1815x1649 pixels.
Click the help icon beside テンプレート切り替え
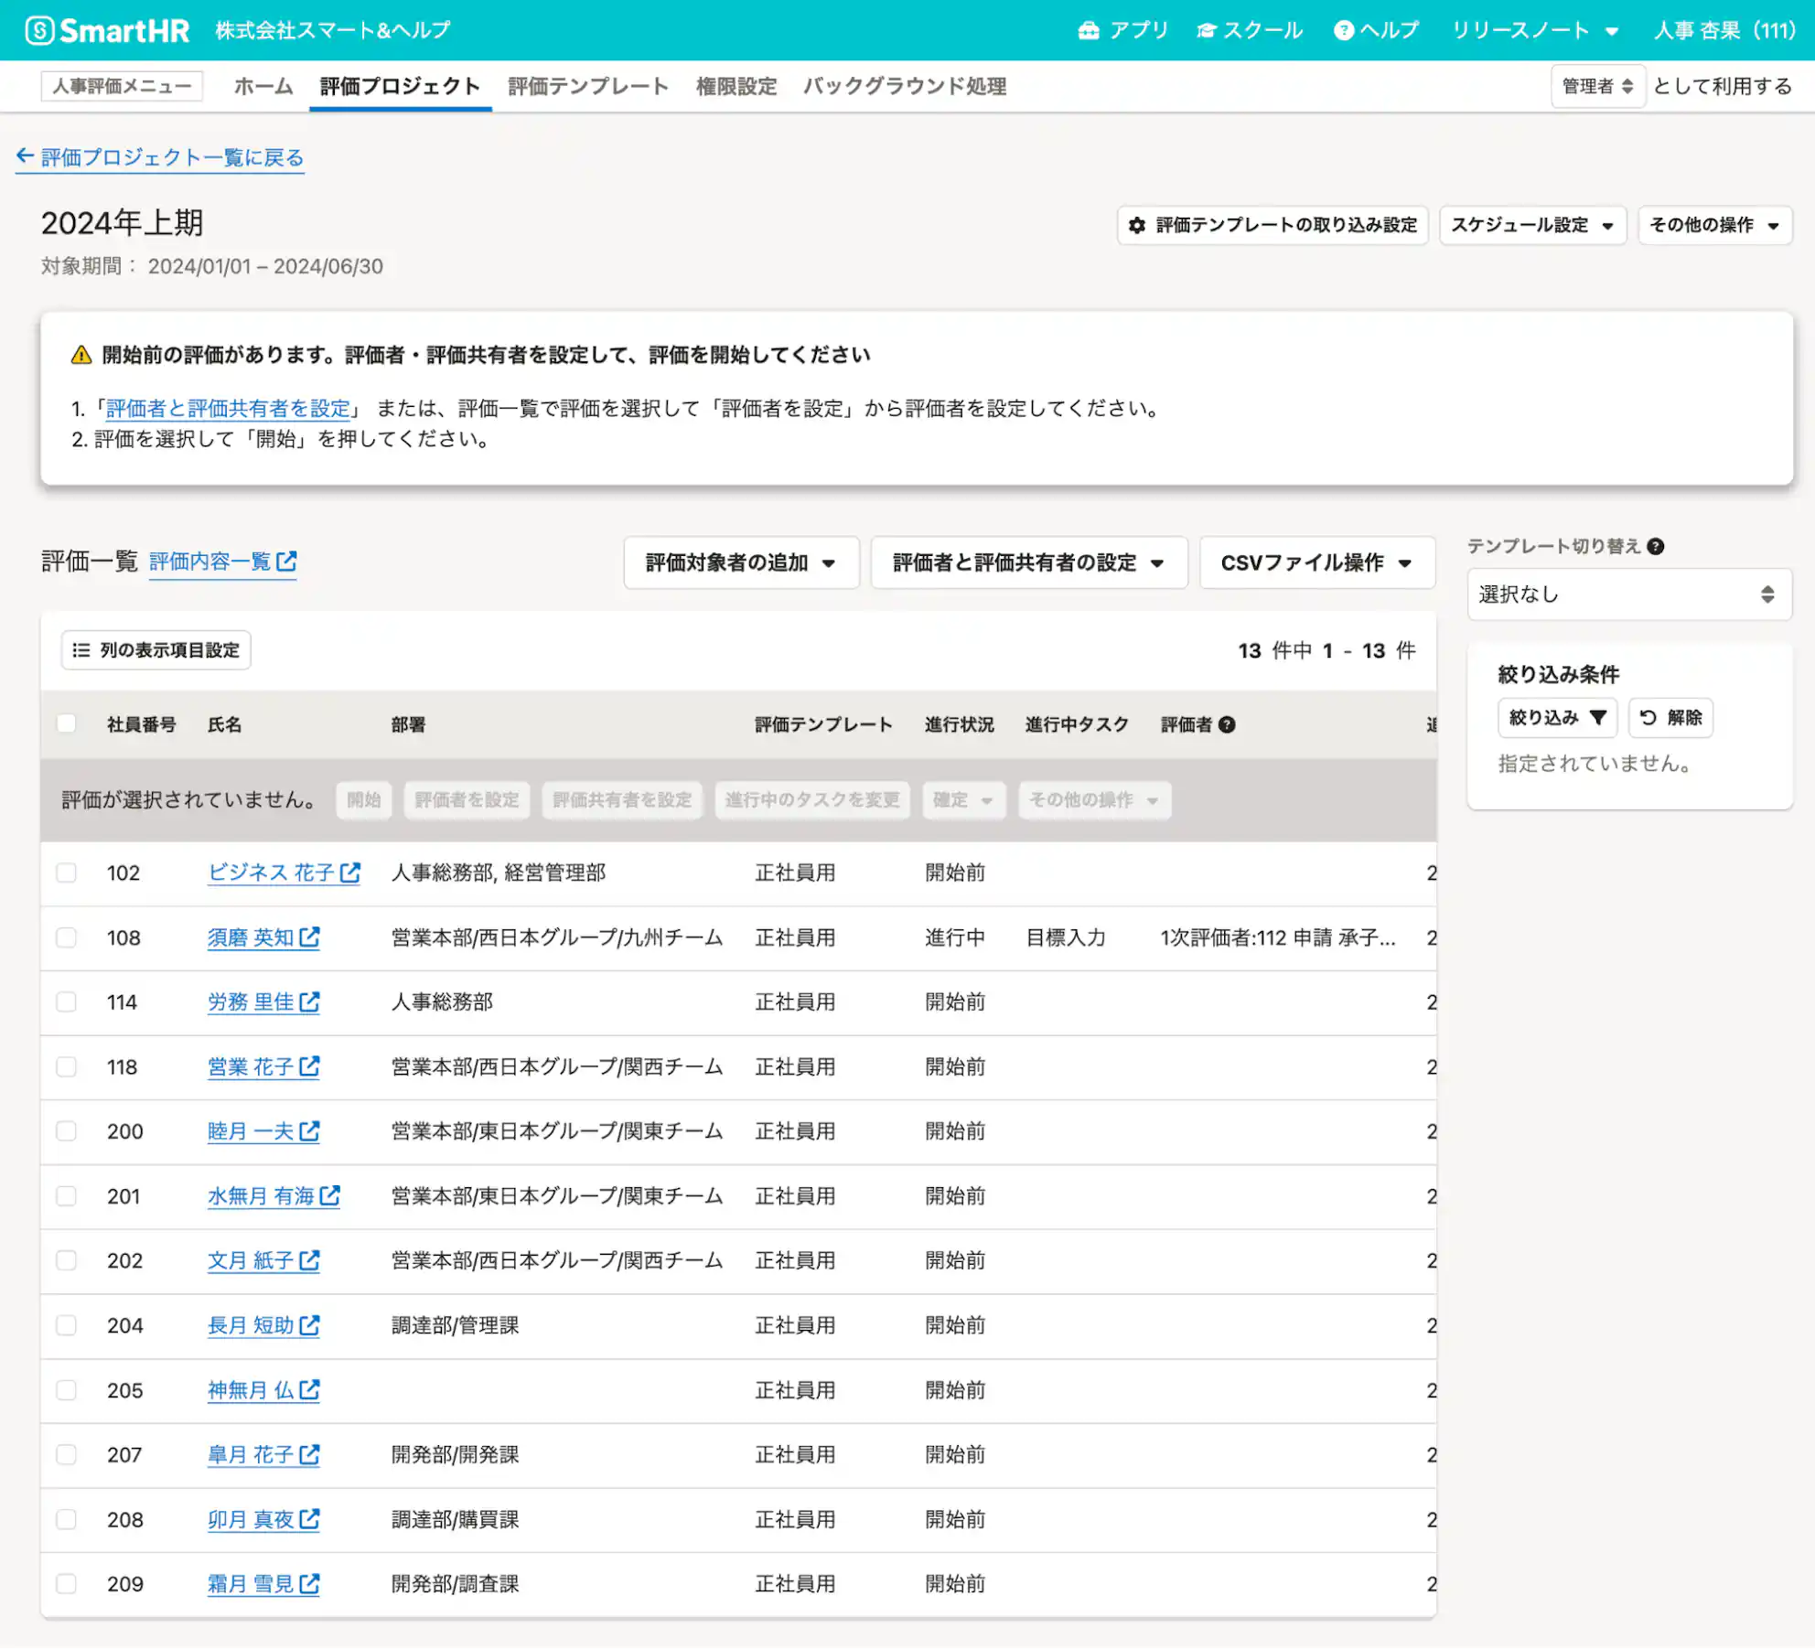click(1655, 546)
